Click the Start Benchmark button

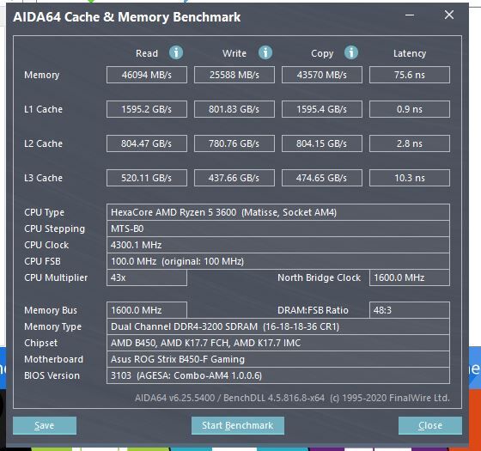(x=238, y=425)
